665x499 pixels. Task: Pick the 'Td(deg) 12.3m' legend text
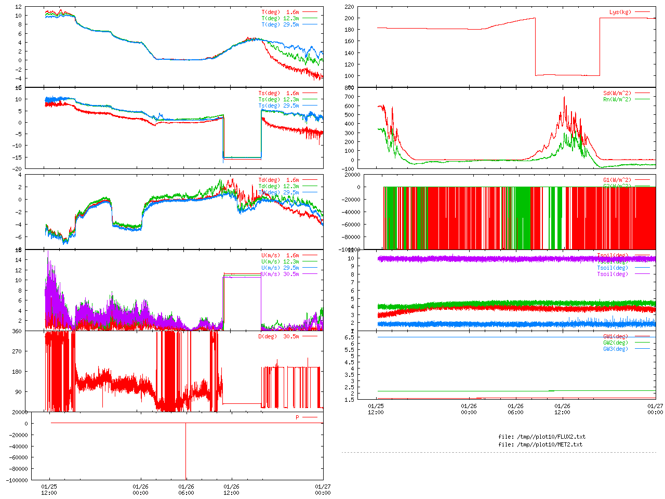(279, 186)
